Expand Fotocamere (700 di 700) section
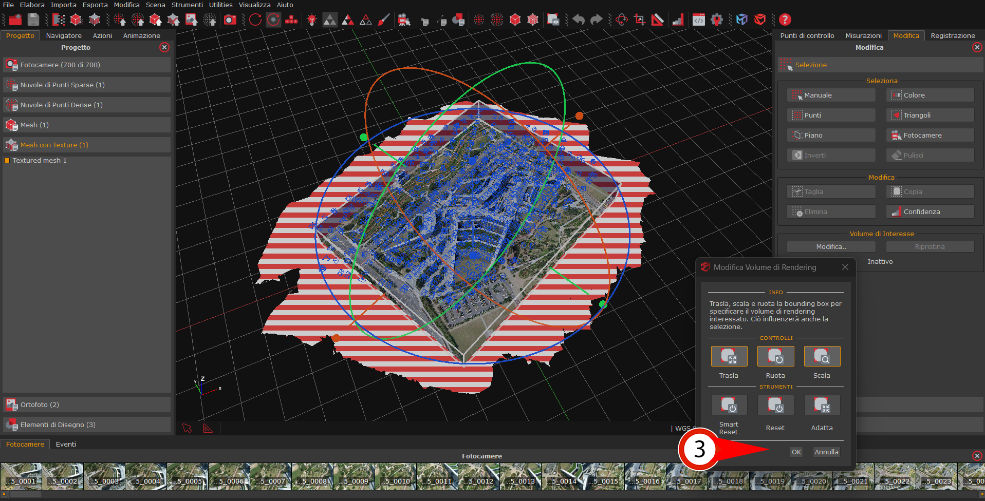The image size is (985, 501). (87, 65)
